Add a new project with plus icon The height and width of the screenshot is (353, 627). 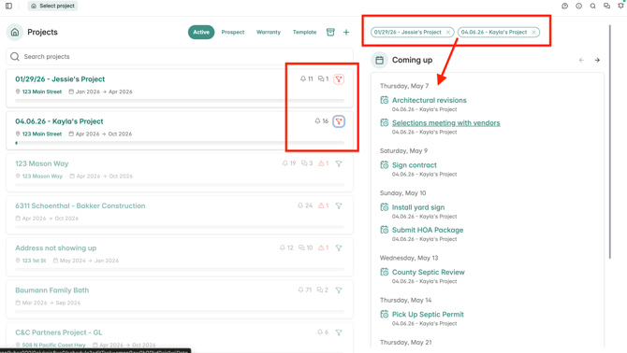coord(346,32)
